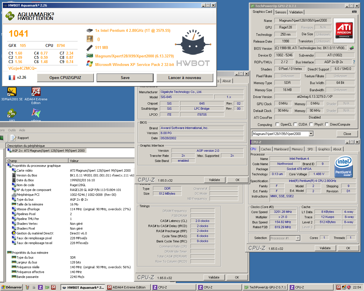Click the Champ column header in AIDA64
The image size is (364, 291).
37,161
